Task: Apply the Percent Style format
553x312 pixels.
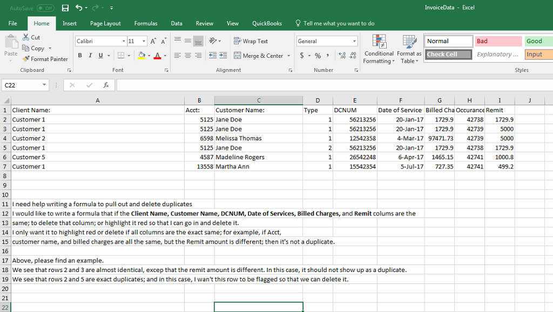Action: pos(318,55)
